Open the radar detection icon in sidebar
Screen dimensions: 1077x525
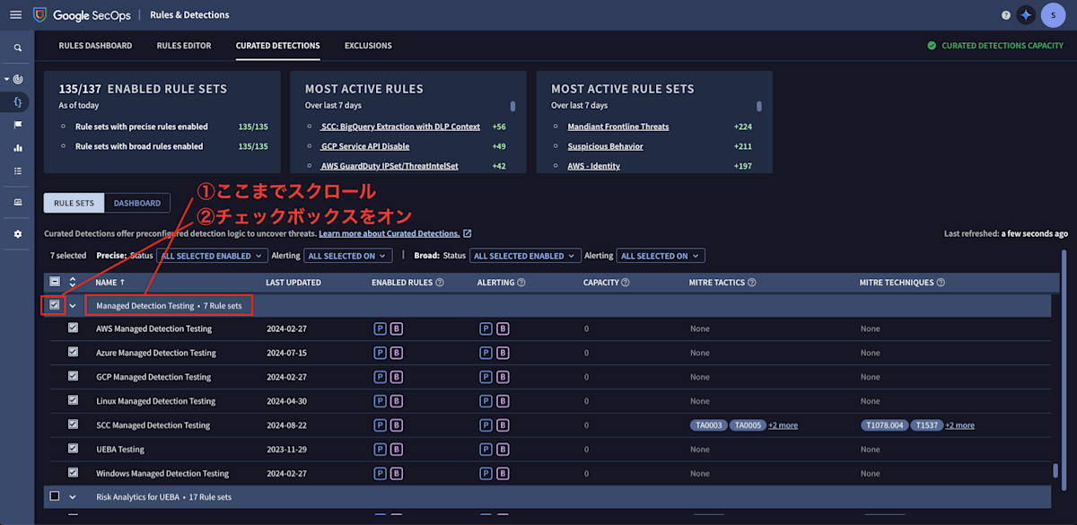(19, 79)
